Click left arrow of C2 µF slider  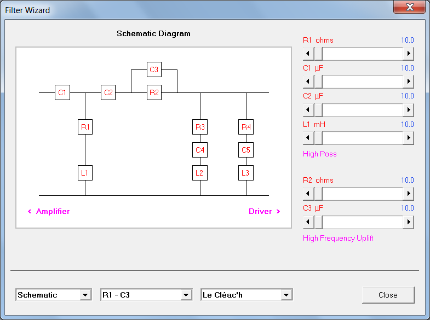click(x=308, y=110)
